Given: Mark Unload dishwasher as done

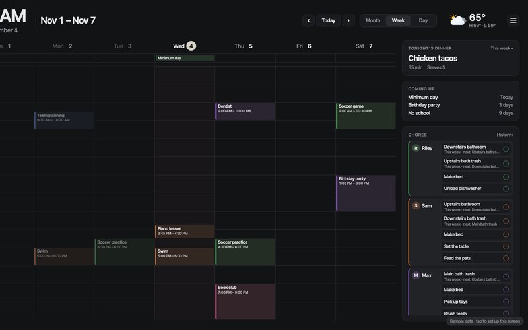Looking at the screenshot, I should [x=506, y=189].
